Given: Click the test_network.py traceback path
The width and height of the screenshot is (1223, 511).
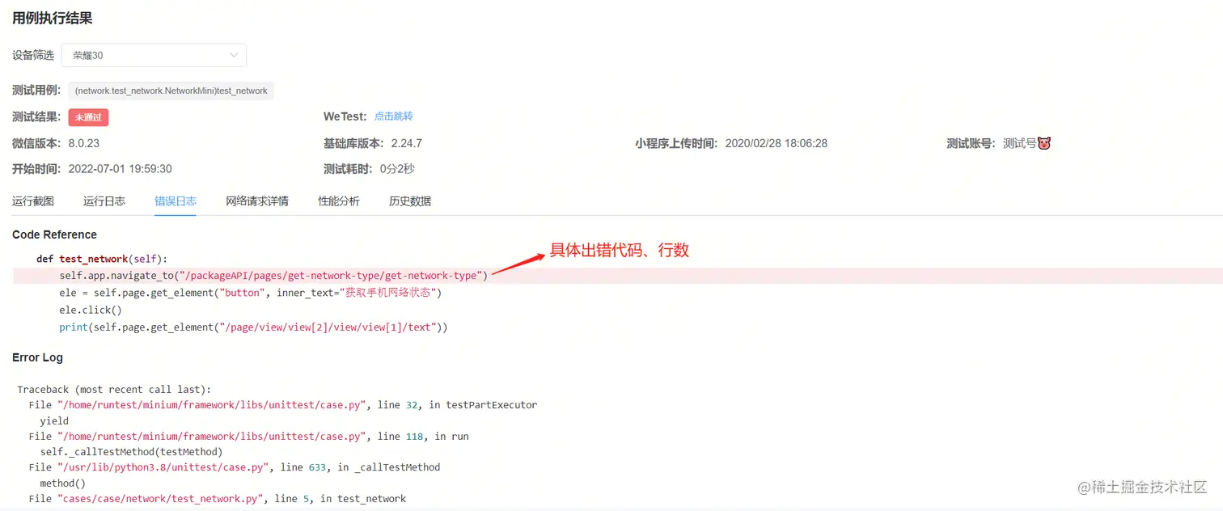Looking at the screenshot, I should pos(161,499).
